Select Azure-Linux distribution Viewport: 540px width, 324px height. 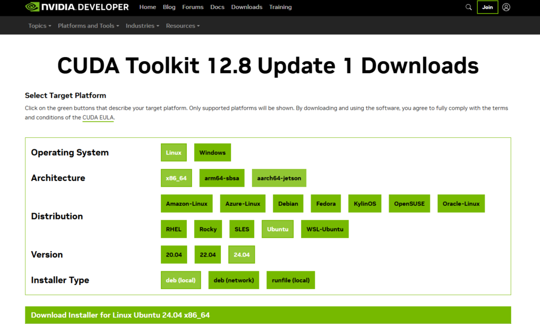[243, 203]
